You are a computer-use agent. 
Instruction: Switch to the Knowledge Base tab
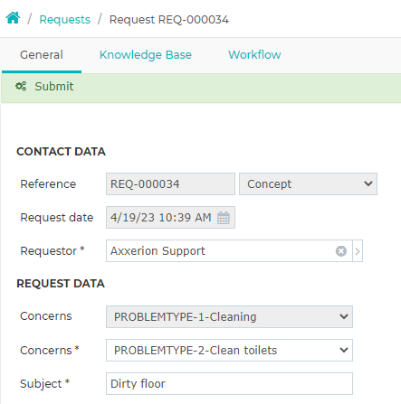coord(146,55)
